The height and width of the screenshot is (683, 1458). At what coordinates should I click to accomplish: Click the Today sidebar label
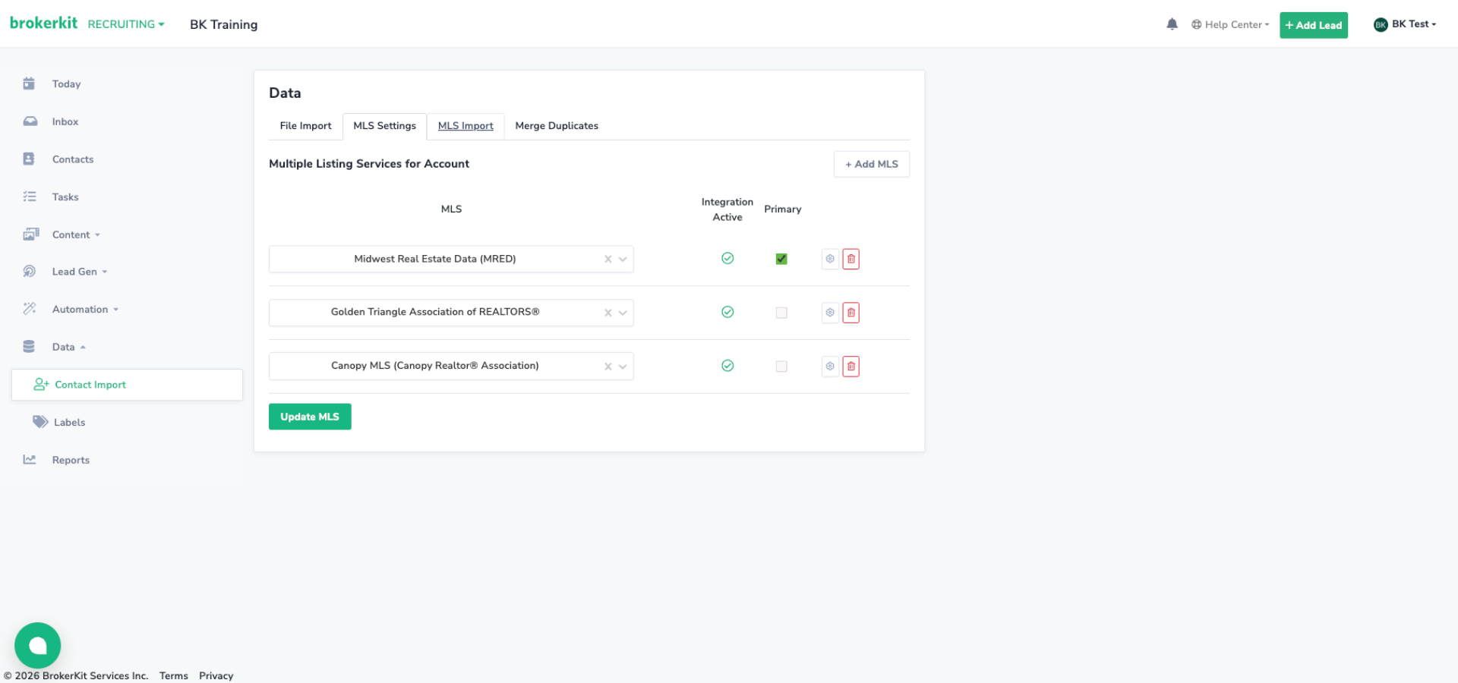[x=66, y=84]
